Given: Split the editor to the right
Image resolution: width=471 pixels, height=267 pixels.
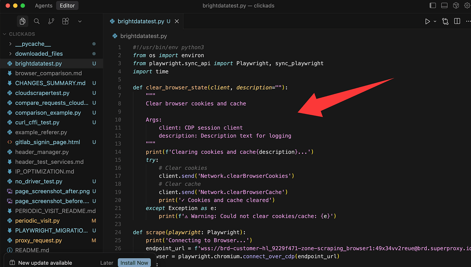Looking at the screenshot, I should [457, 21].
